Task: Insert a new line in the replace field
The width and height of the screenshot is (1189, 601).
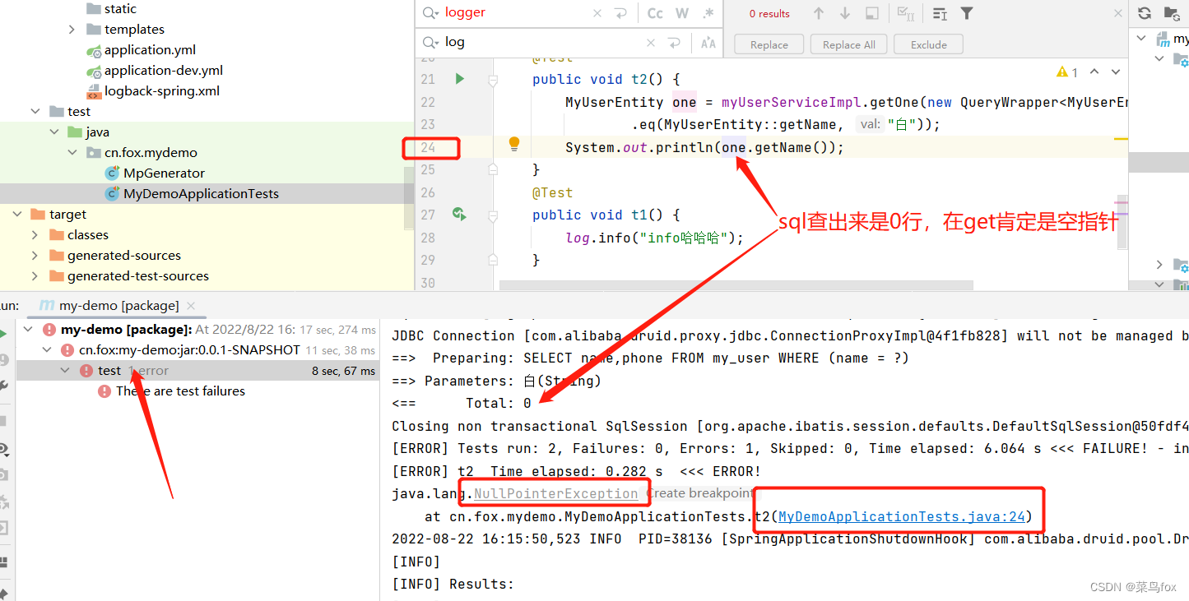Action: pos(675,43)
